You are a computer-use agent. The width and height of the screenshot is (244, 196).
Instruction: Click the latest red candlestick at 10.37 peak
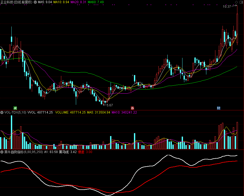(237, 28)
